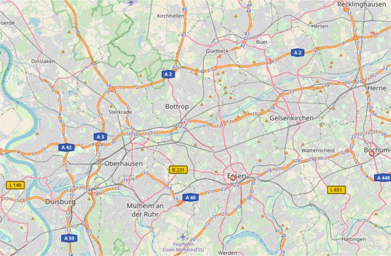Select the Bochum station marker icon
The height and width of the screenshot is (256, 391).
coord(372,154)
